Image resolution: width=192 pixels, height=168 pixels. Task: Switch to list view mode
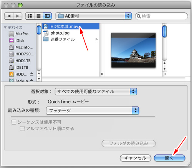coord(38,16)
